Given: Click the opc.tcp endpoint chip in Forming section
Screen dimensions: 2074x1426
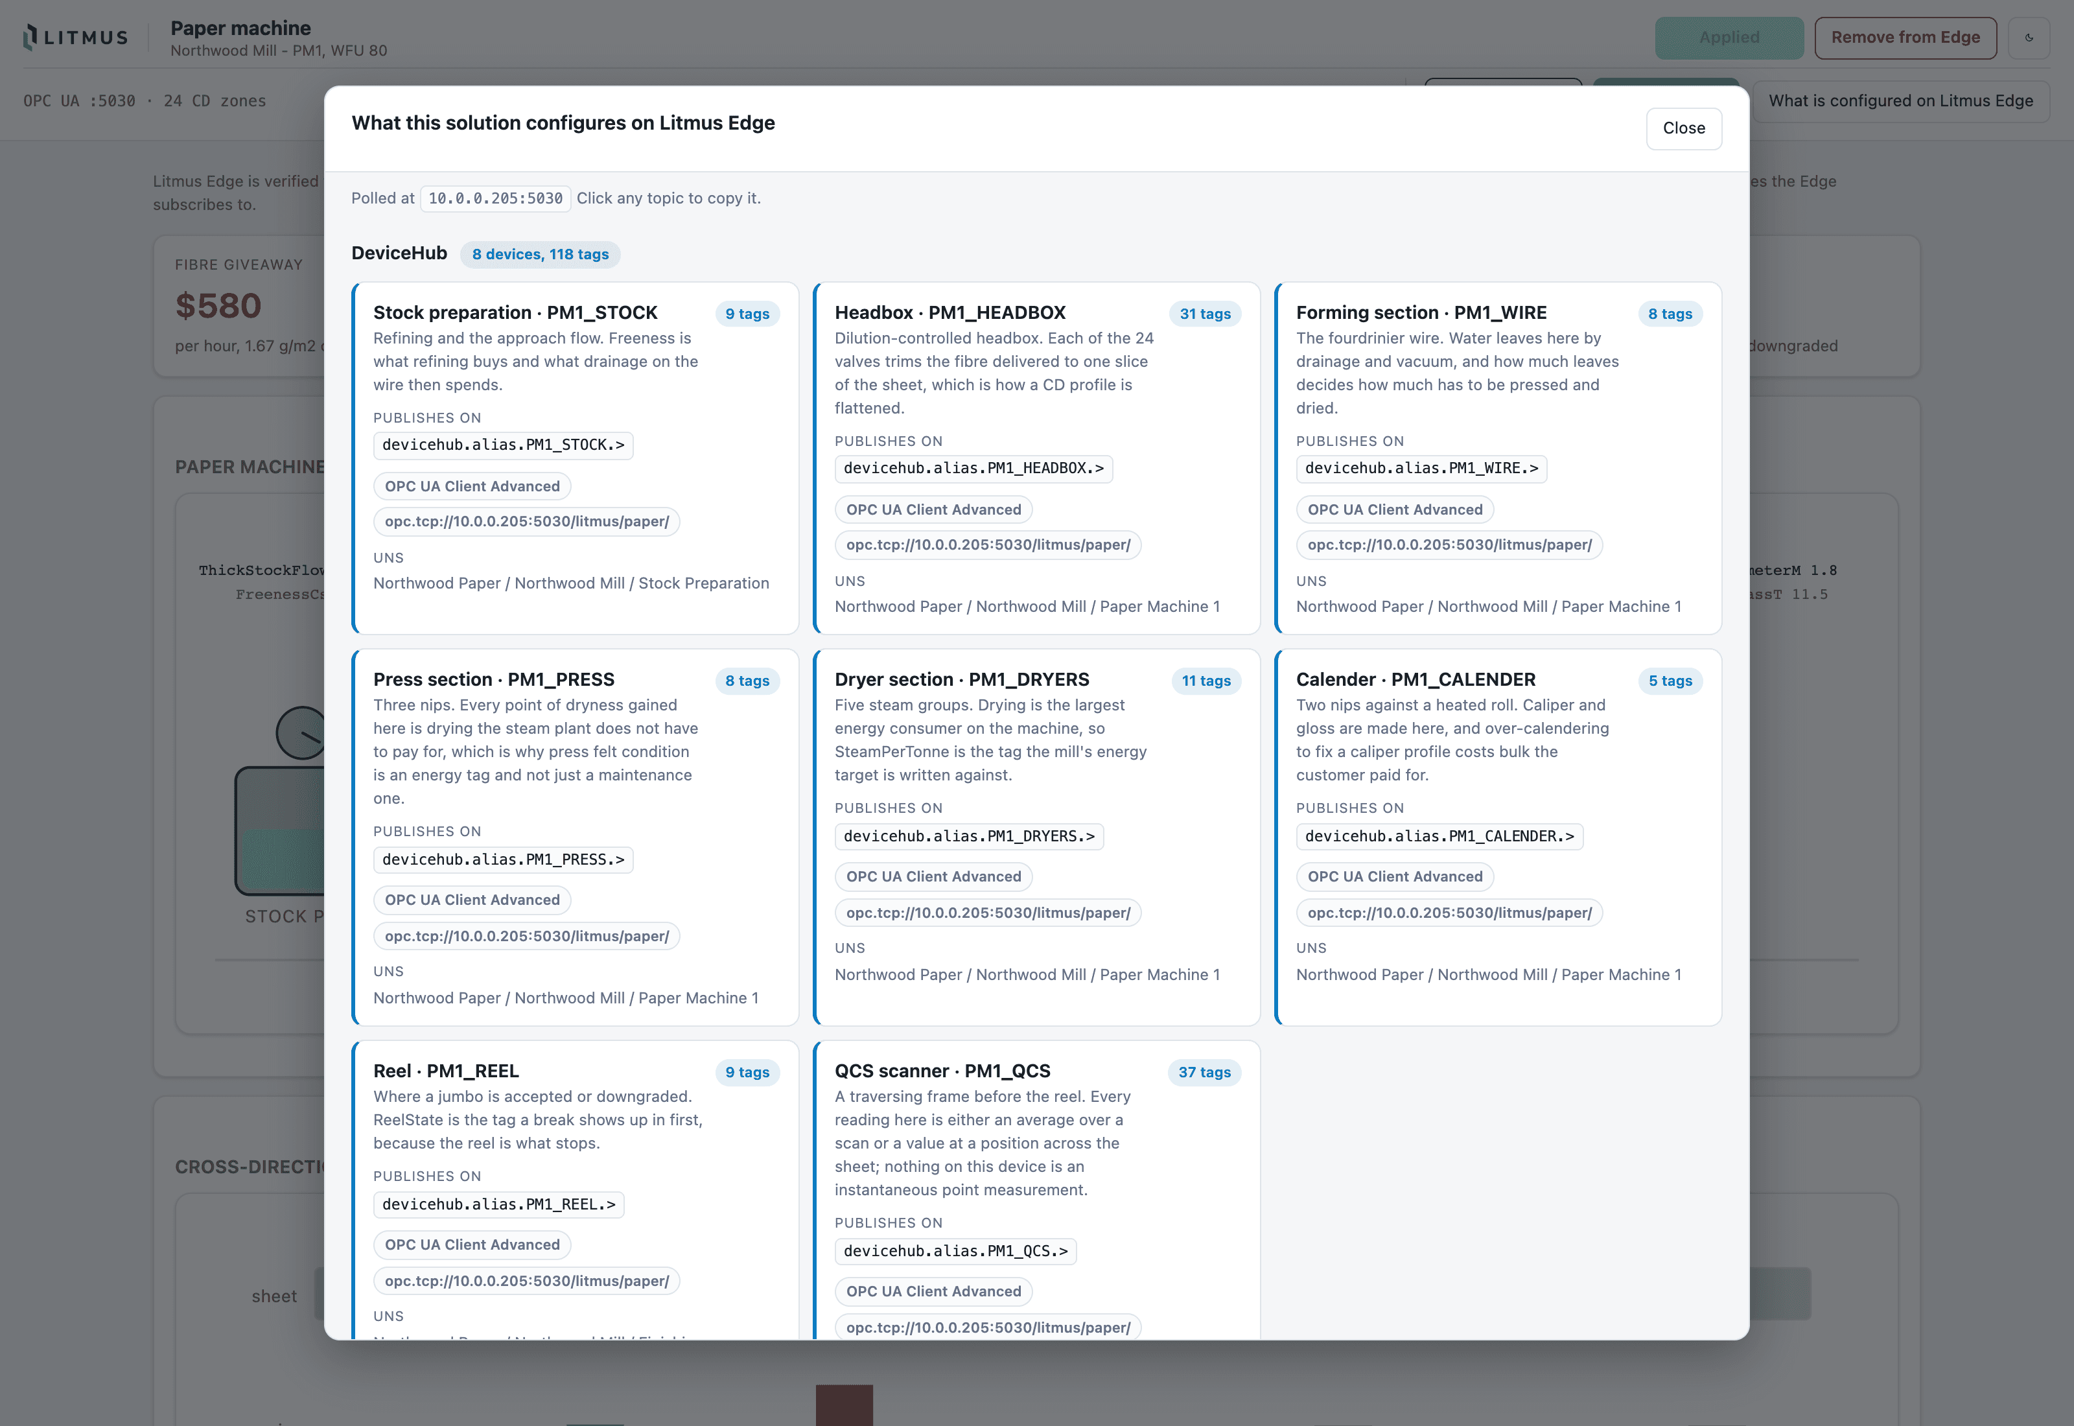Looking at the screenshot, I should click(x=1450, y=545).
